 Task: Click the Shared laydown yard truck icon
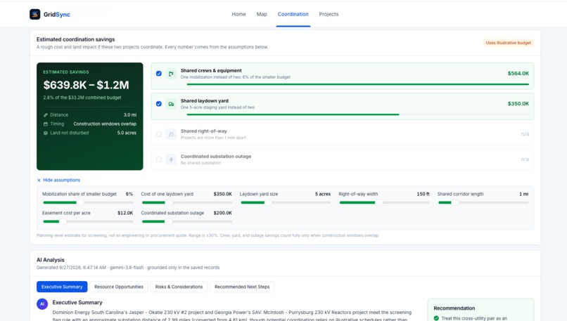point(171,104)
